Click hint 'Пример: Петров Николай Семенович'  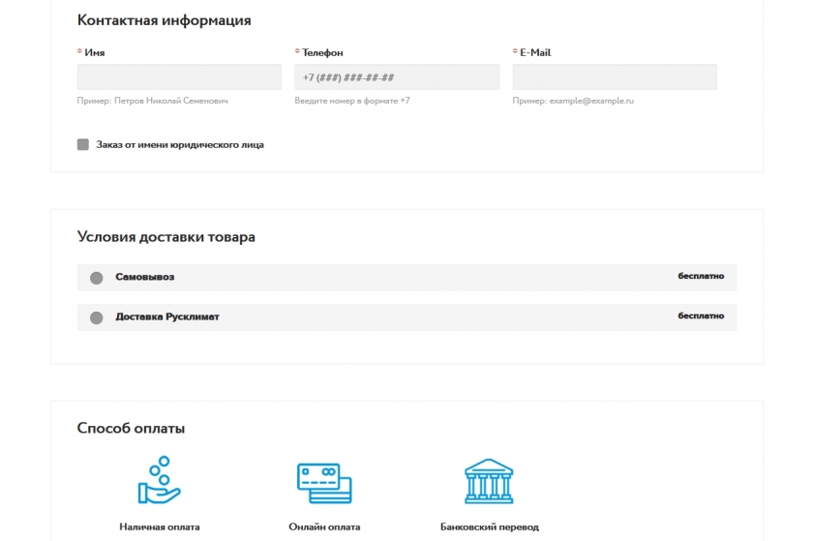tap(153, 101)
